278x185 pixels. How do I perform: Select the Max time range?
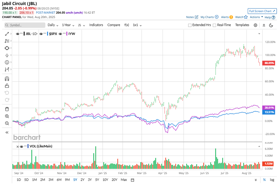(124, 180)
